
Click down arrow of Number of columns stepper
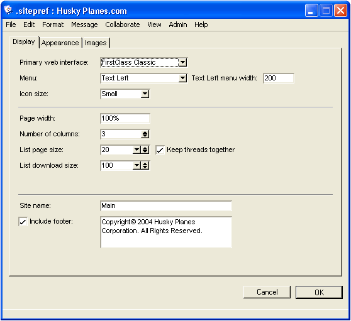(145, 136)
